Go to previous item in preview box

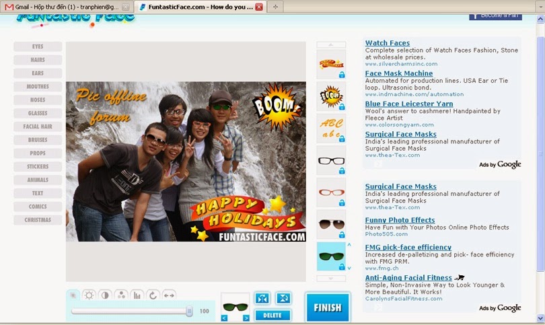[224, 318]
